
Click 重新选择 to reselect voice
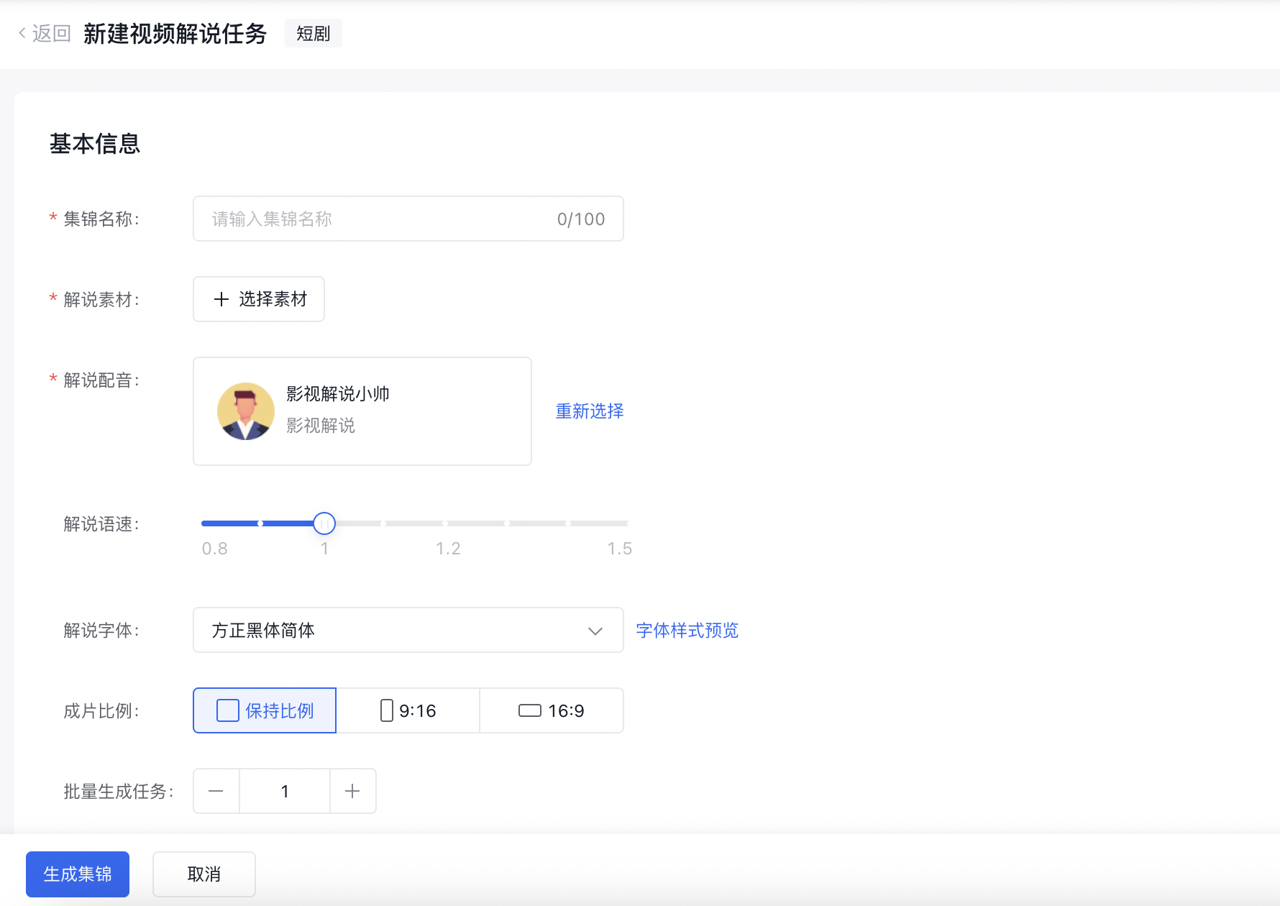click(x=589, y=411)
